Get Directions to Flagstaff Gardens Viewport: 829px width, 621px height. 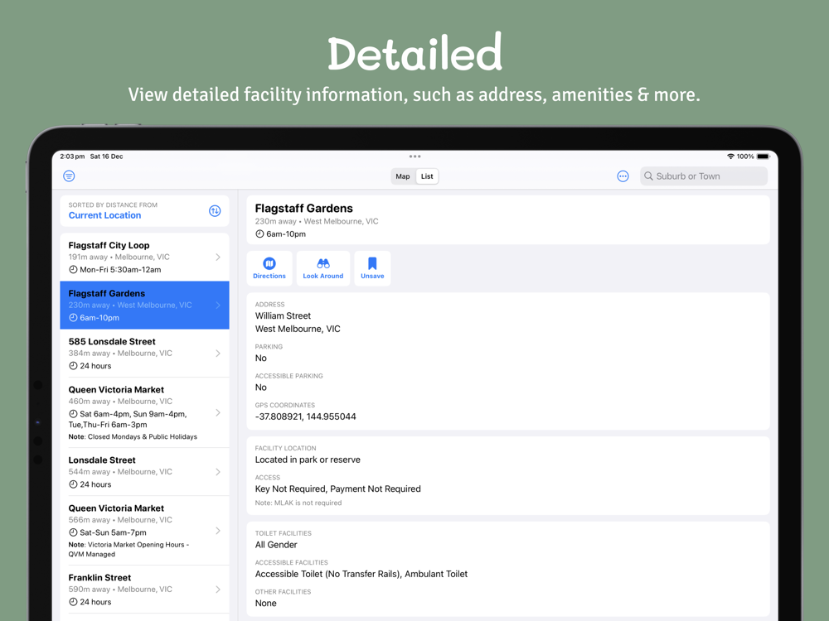269,268
